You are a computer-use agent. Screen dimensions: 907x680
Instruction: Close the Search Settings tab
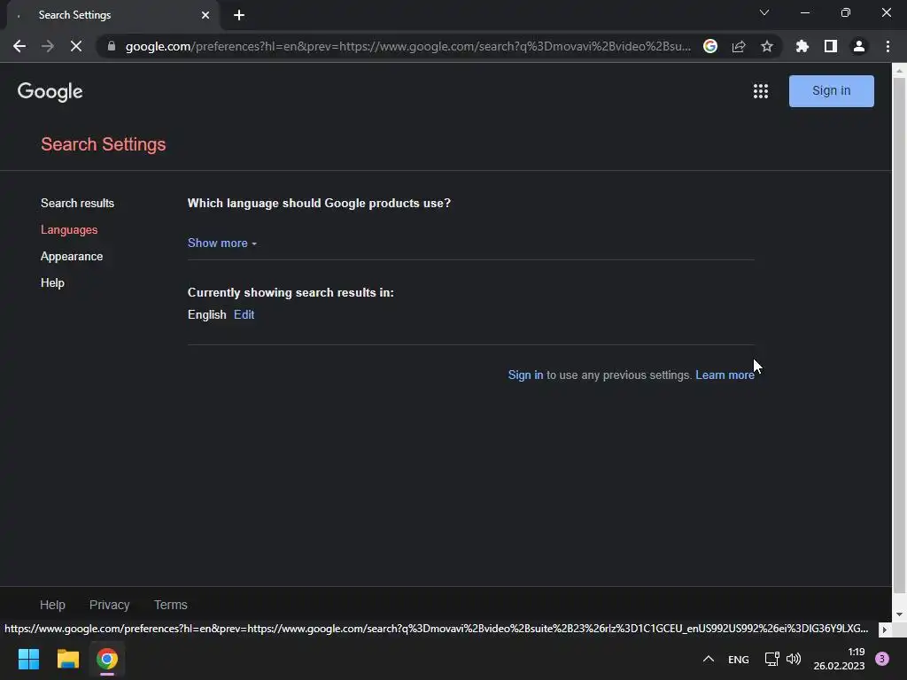(x=205, y=15)
